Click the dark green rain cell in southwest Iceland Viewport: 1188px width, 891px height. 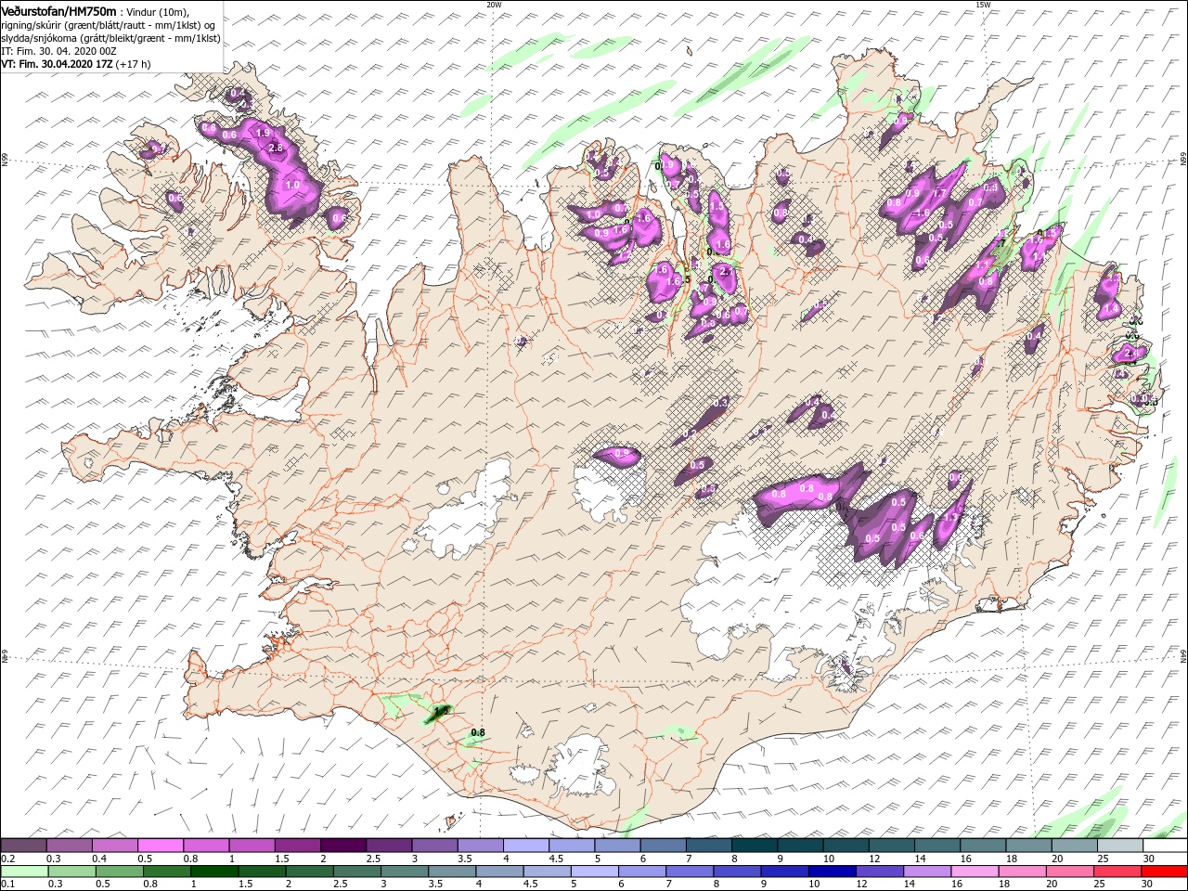[437, 713]
